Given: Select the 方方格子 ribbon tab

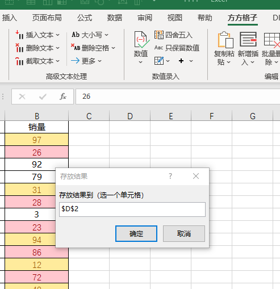Looking at the screenshot, I should [x=243, y=18].
